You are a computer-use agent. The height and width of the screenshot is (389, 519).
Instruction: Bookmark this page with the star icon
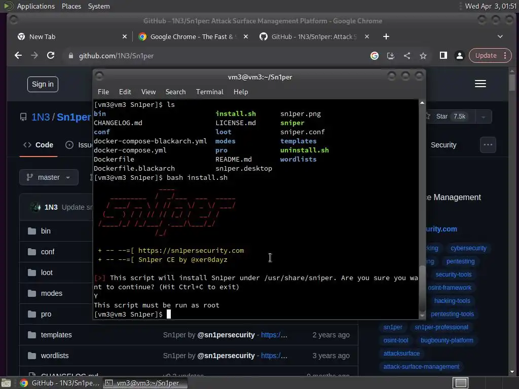click(x=423, y=56)
